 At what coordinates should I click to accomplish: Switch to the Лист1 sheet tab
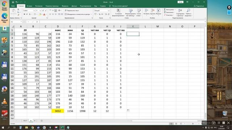pyautogui.click(x=25, y=121)
